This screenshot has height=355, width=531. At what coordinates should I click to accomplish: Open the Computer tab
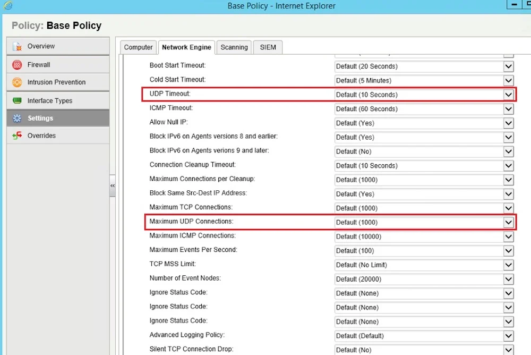tap(138, 47)
